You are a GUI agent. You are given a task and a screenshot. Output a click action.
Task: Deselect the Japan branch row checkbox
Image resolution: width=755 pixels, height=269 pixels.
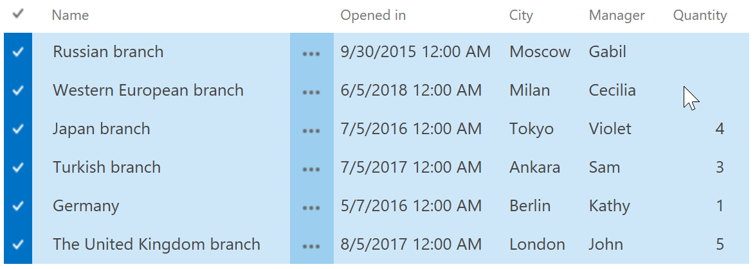[18, 129]
